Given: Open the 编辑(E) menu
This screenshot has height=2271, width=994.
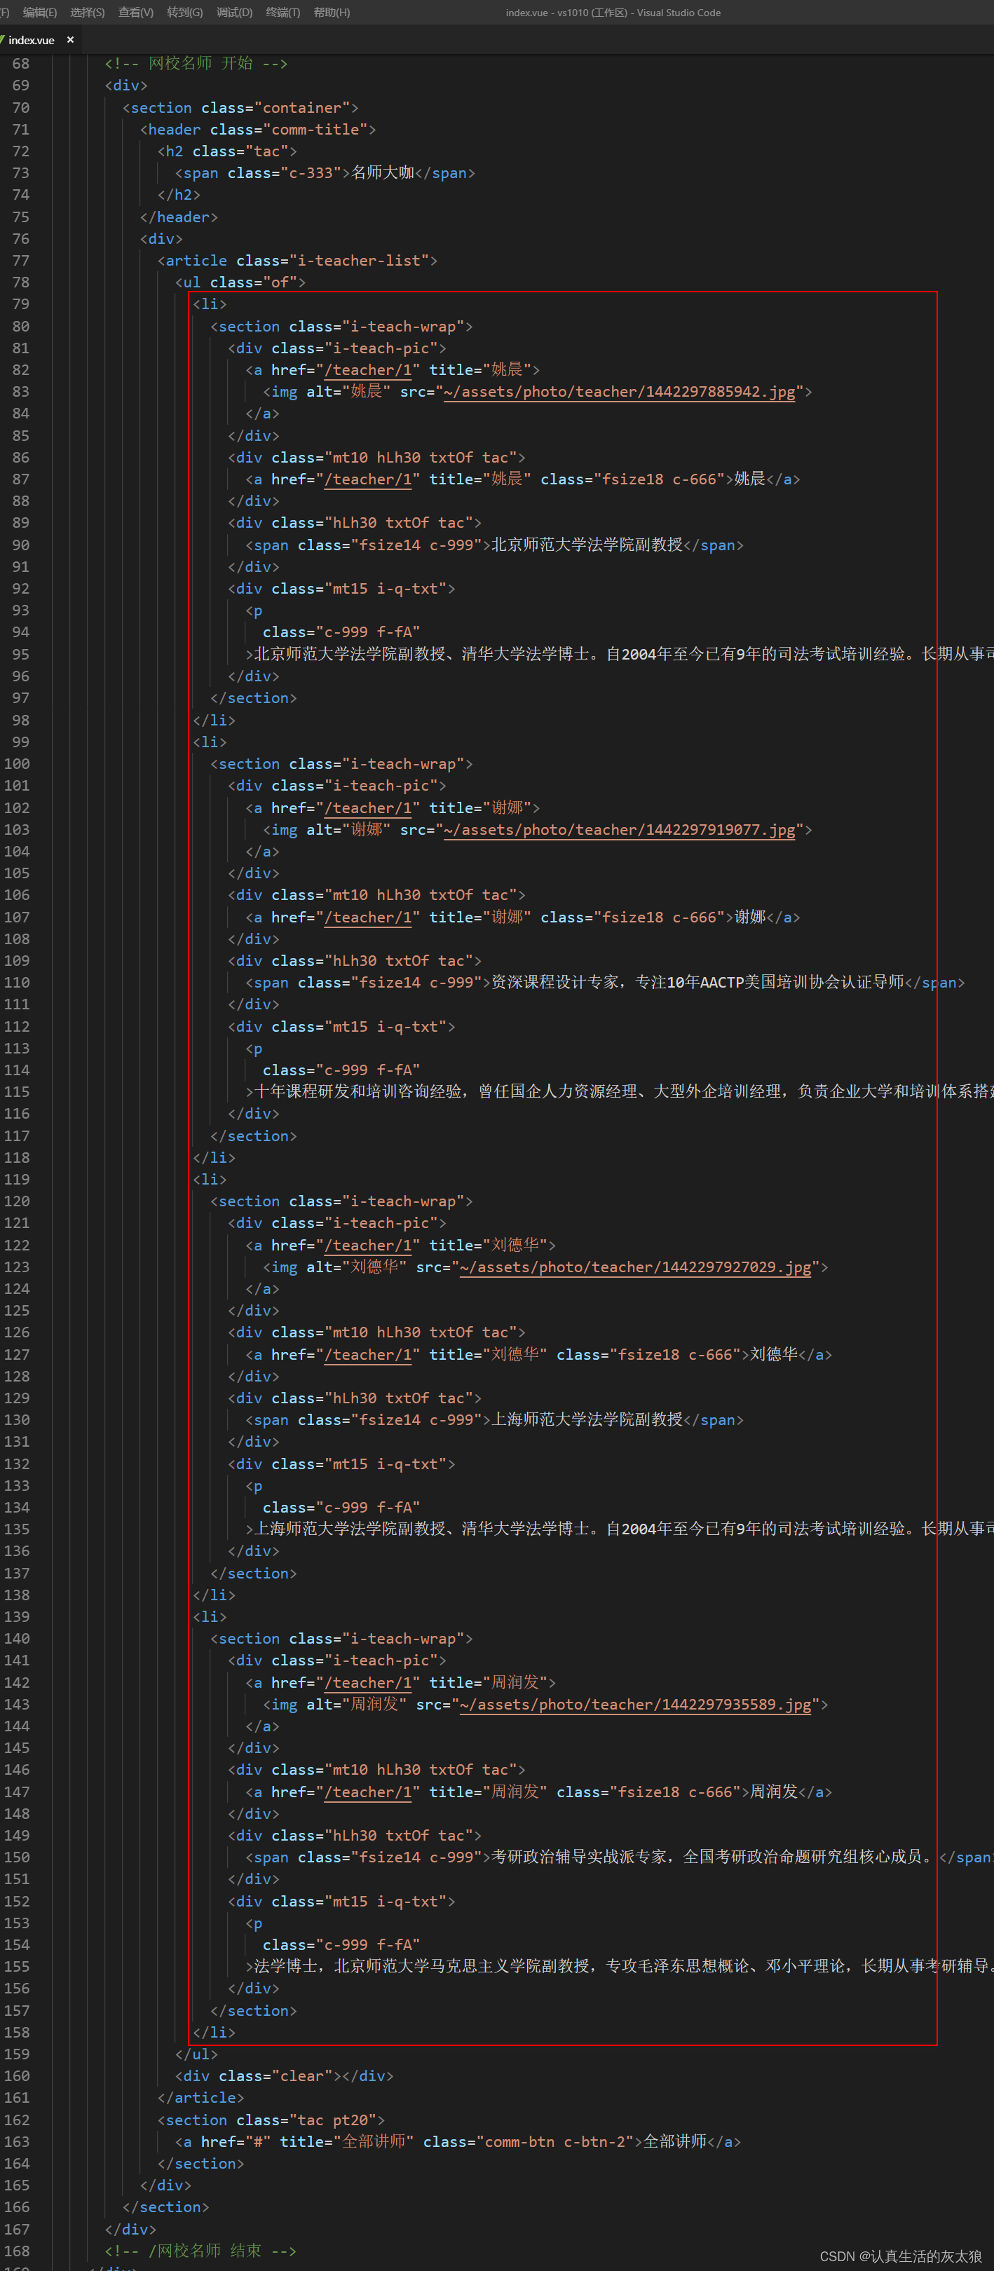Looking at the screenshot, I should 40,13.
